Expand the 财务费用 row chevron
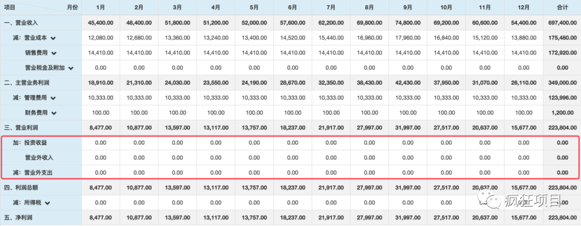 tap(53, 114)
